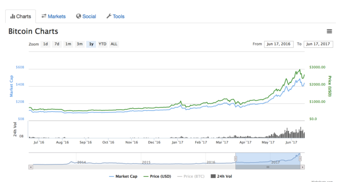Screen dimensions: 339x182
Task: Show ALL time zoom range
Action: point(114,44)
